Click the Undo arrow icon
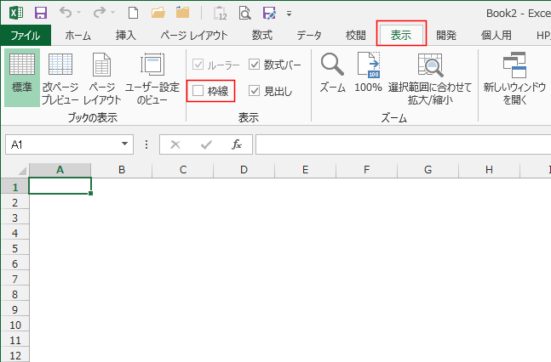This screenshot has width=551, height=362. click(x=66, y=13)
